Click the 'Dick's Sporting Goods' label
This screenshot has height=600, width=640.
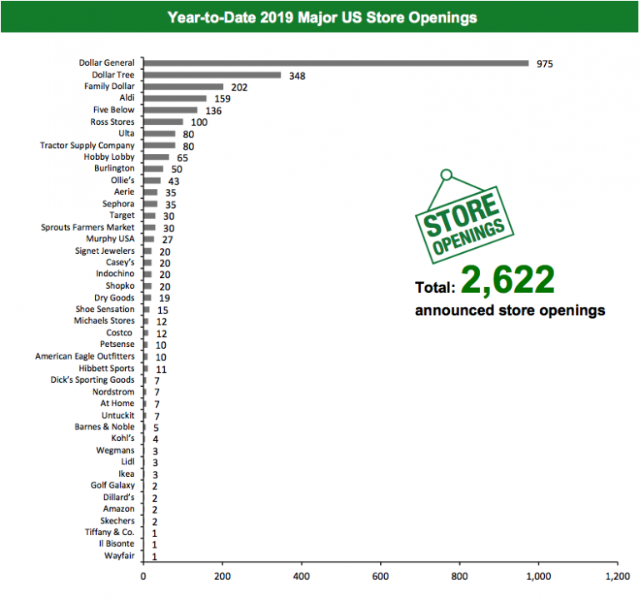pos(92,380)
